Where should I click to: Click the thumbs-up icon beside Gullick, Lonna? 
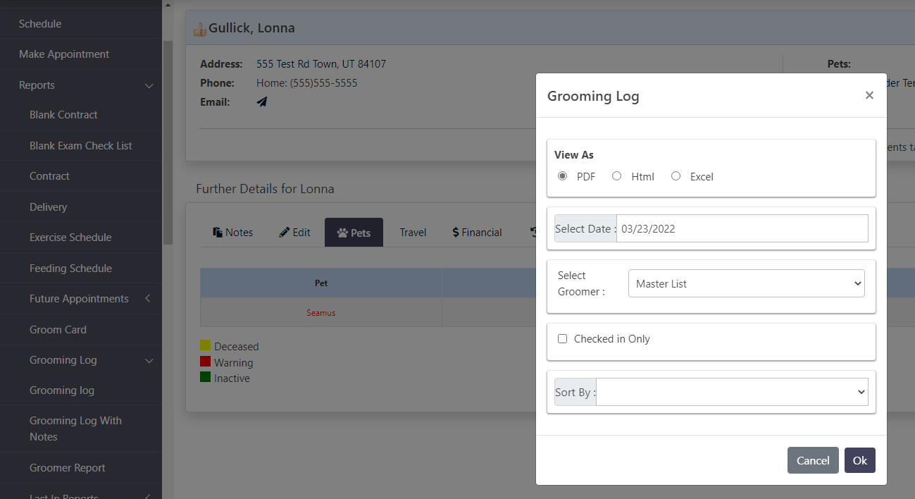coord(200,29)
